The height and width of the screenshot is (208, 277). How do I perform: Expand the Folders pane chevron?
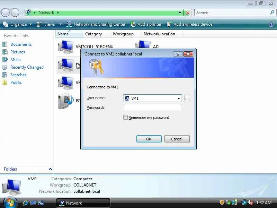[x=50, y=169]
